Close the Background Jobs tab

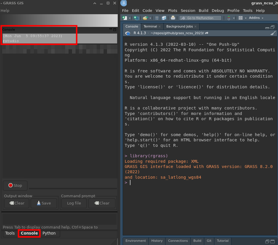[195, 26]
